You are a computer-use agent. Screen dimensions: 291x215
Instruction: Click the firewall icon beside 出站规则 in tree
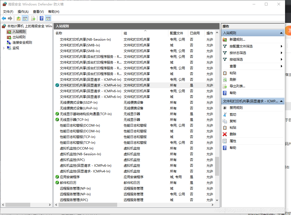click(9, 37)
